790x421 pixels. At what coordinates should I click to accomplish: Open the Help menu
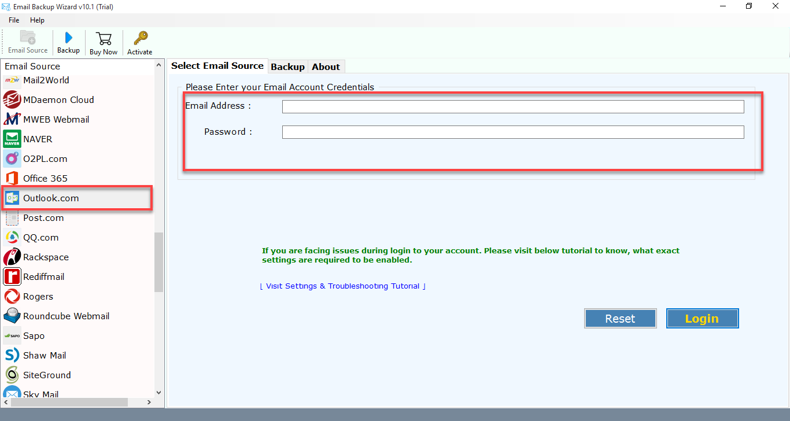click(37, 20)
